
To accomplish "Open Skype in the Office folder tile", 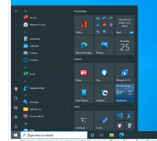I will tap(104, 32).
